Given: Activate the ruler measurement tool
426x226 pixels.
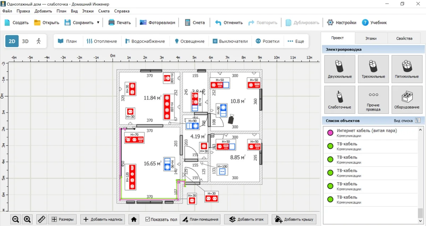Looking at the screenshot, I should pyautogui.click(x=42, y=219).
